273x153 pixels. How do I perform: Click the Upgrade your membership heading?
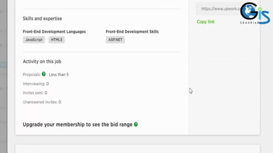pyautogui.click(x=78, y=125)
